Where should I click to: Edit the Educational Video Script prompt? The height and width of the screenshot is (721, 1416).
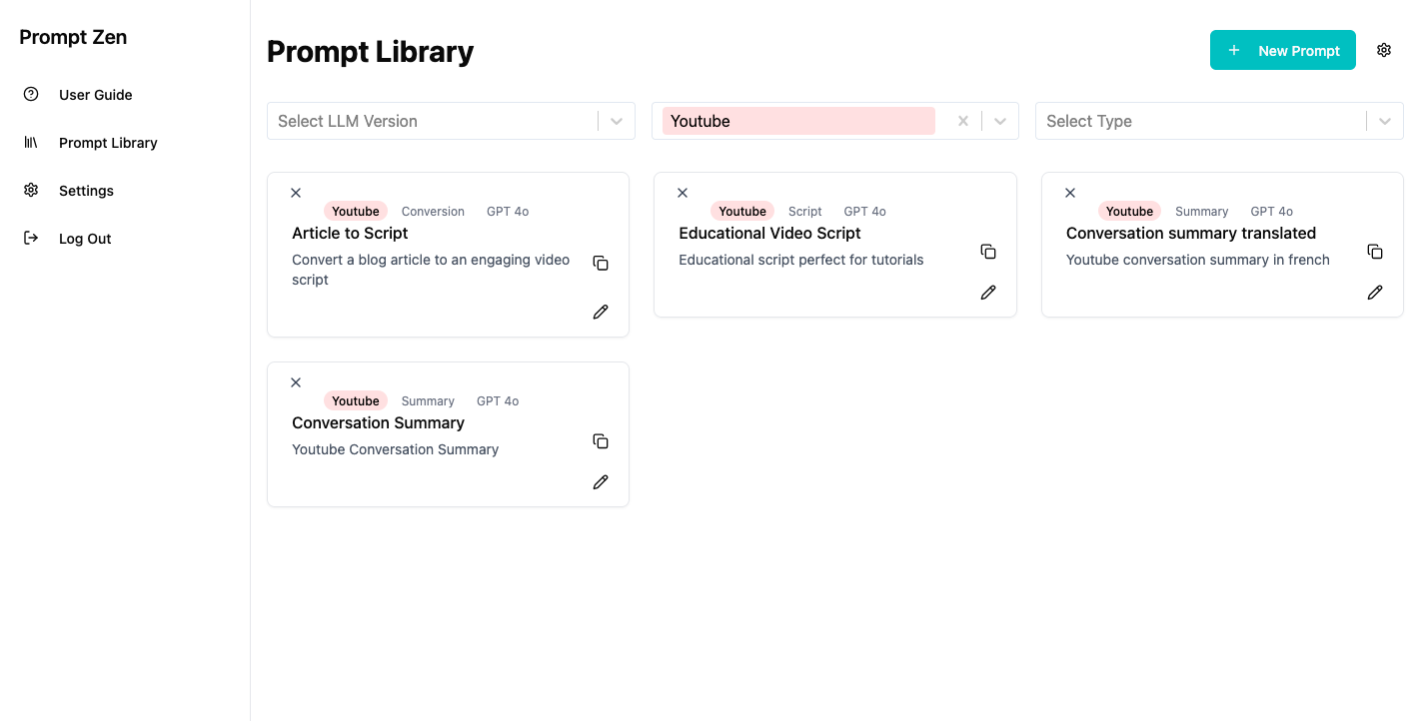pos(988,292)
